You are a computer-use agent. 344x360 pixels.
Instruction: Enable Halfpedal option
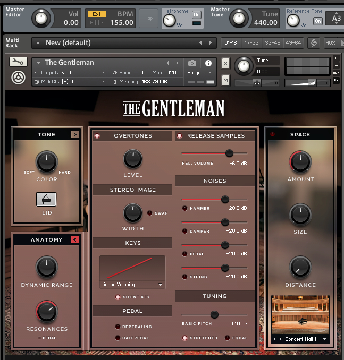[x=118, y=338]
